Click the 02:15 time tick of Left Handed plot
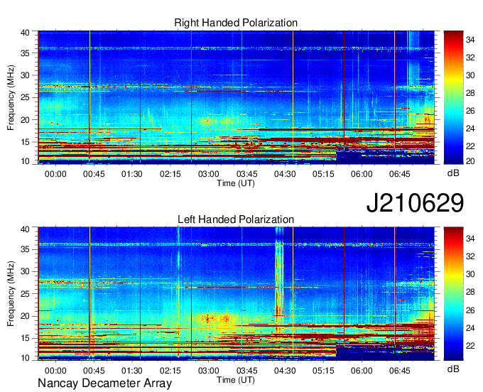This screenshot has width=483, height=392. click(170, 371)
